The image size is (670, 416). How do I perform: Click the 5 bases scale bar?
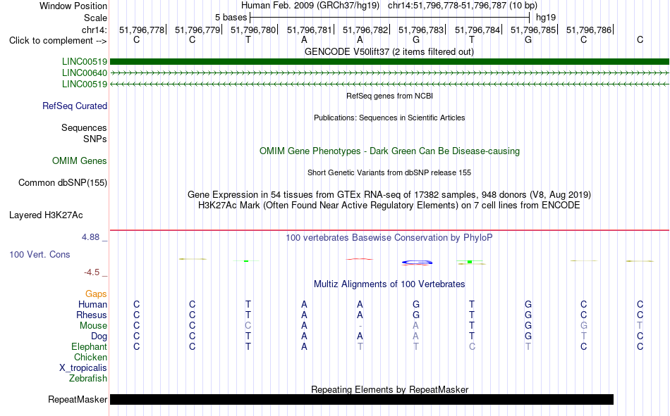point(390,18)
